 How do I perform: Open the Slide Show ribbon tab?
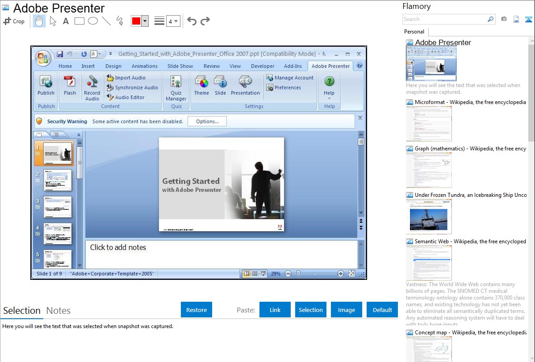pos(180,66)
